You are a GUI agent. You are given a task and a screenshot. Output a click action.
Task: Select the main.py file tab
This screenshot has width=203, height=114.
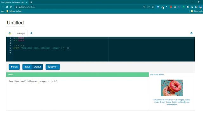[21, 33]
